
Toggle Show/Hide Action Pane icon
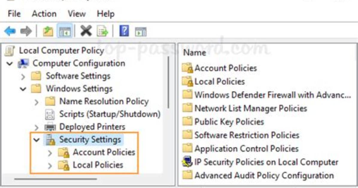click(x=141, y=31)
